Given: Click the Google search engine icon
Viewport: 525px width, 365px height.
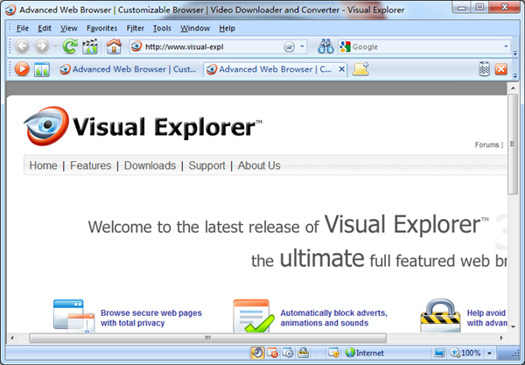Looking at the screenshot, I should click(x=345, y=47).
